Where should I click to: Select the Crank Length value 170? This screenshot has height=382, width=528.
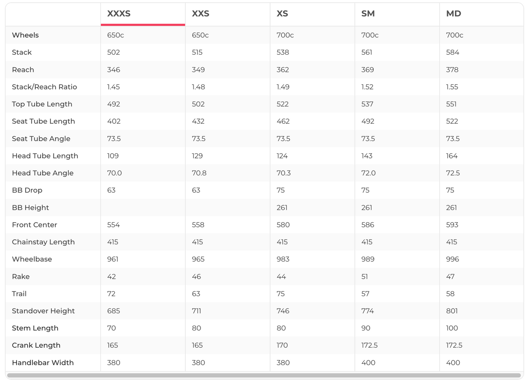coord(282,345)
